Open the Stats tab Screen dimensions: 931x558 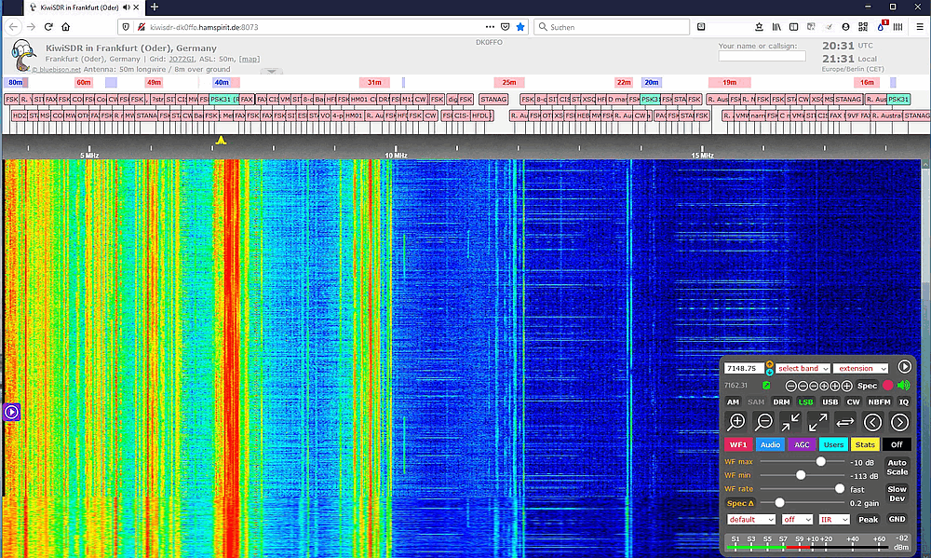[x=865, y=444]
